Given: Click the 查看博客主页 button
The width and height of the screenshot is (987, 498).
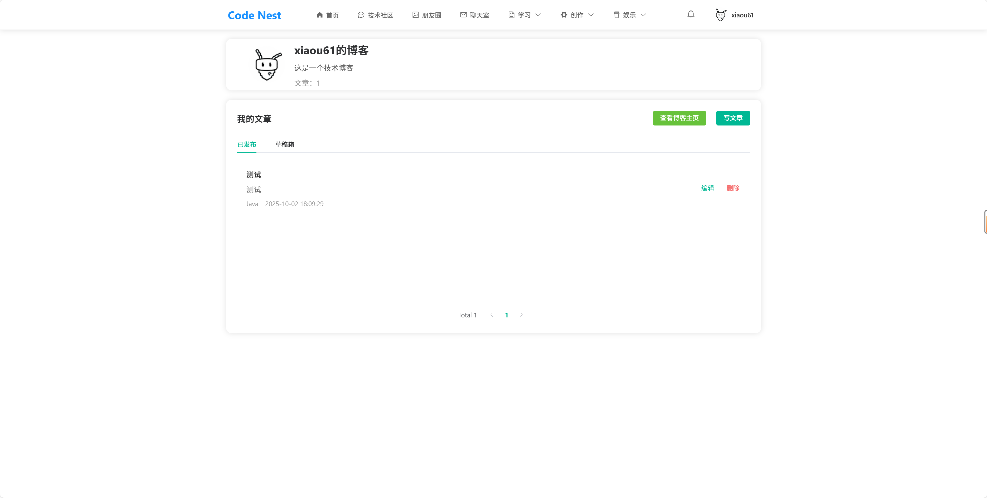Looking at the screenshot, I should [679, 118].
